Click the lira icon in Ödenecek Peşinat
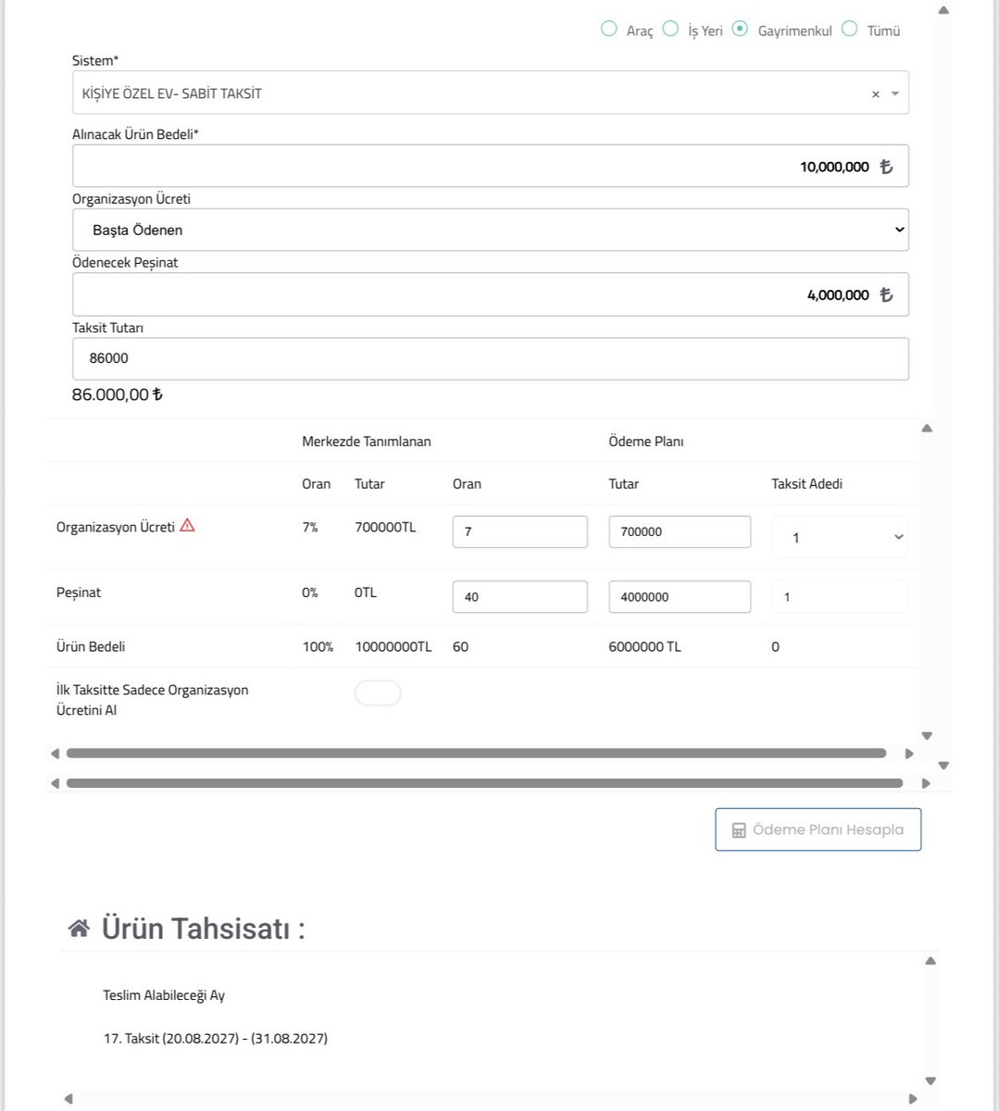The width and height of the screenshot is (999, 1111). point(886,294)
